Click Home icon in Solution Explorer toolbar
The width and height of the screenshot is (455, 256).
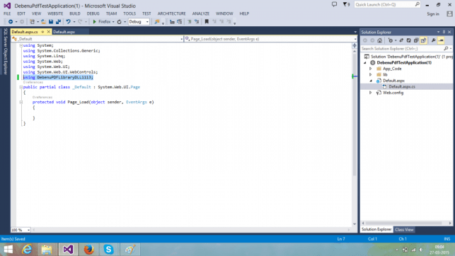pos(379,40)
